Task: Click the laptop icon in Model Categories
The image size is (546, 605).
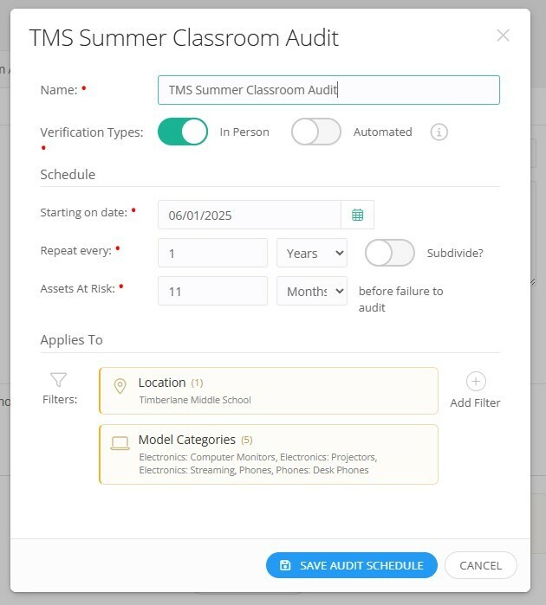Action: [120, 443]
